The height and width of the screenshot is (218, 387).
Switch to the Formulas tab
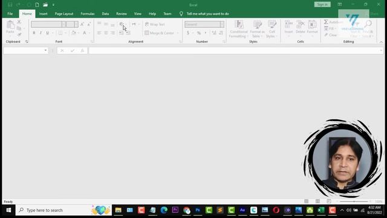[x=88, y=14]
